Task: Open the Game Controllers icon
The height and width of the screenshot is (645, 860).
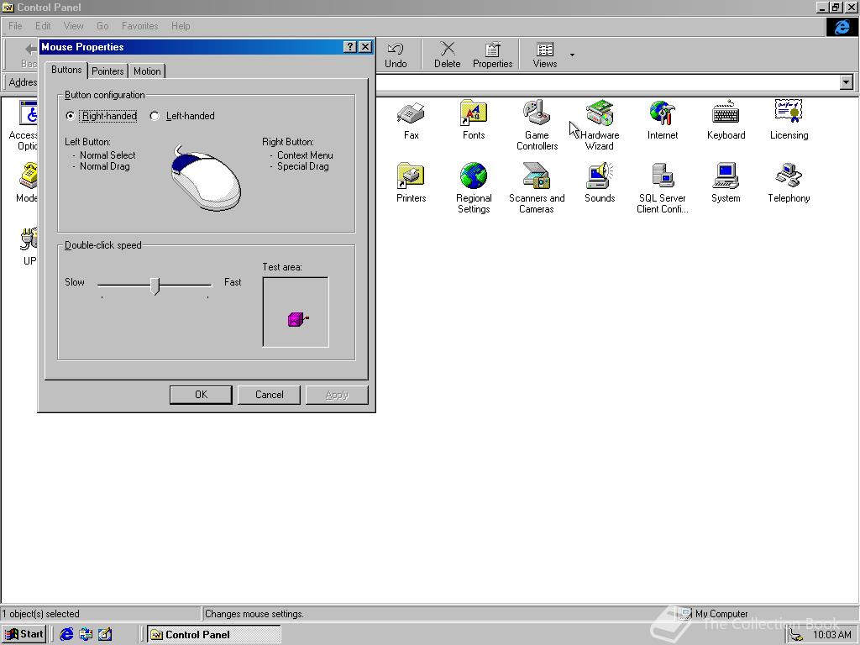Action: pos(537,113)
